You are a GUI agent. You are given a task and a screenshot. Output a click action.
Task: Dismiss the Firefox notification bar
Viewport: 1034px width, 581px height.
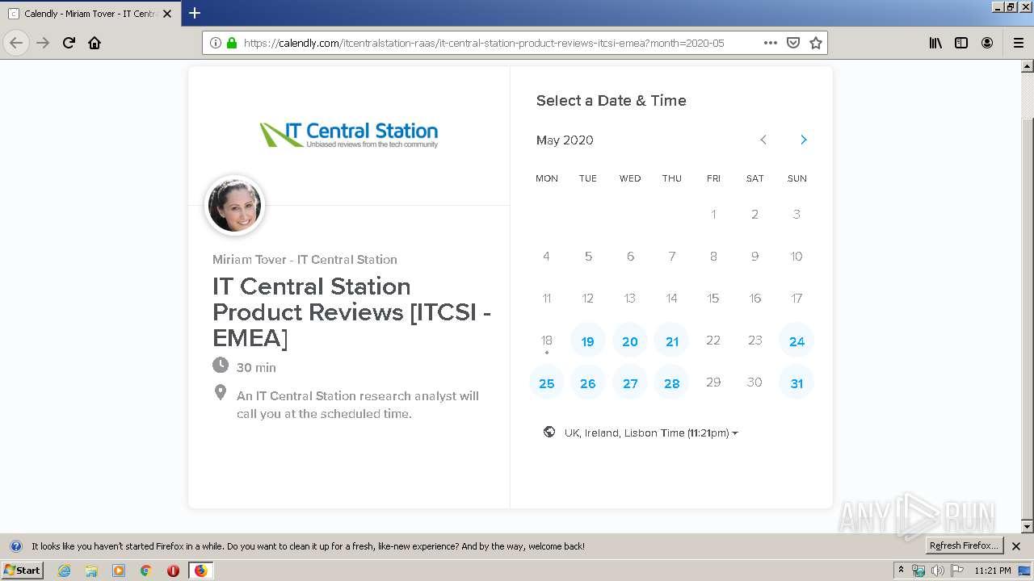1016,546
